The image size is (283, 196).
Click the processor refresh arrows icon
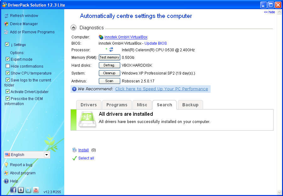click(x=111, y=49)
